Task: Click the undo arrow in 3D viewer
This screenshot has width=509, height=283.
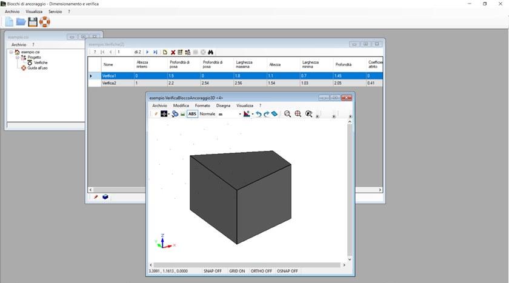Action: [x=258, y=114]
